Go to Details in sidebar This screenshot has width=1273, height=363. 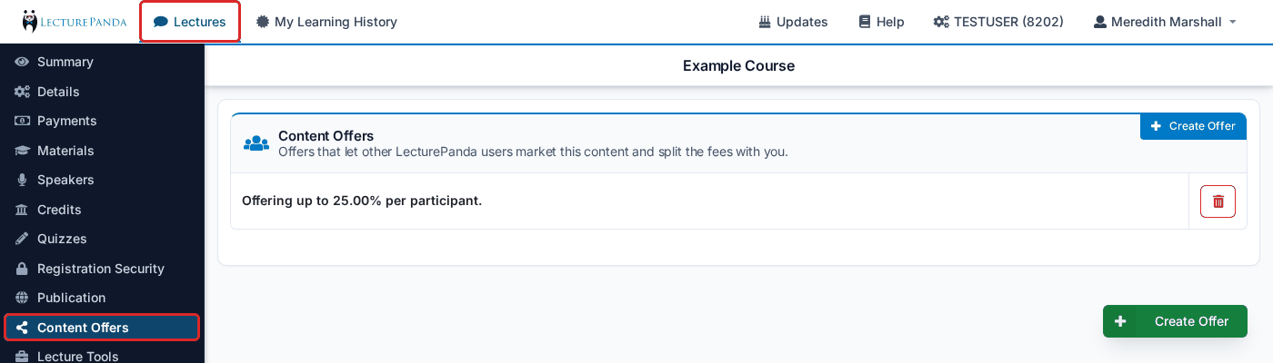102,92
